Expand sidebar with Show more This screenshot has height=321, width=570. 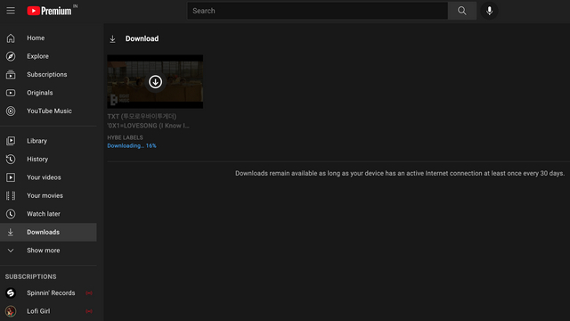point(48,251)
